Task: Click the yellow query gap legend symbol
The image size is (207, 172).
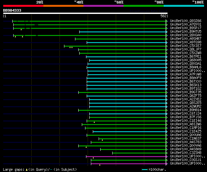Action: tap(27, 169)
